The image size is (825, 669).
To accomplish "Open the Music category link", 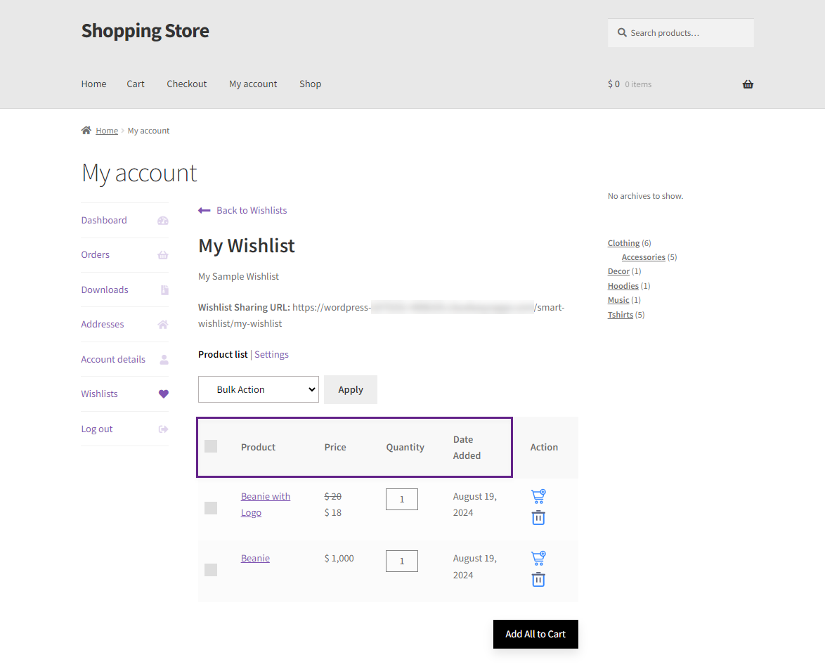I will [x=618, y=300].
